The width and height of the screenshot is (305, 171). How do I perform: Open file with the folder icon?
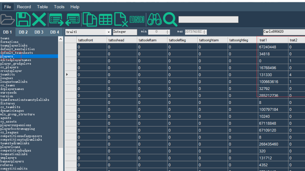(8, 19)
